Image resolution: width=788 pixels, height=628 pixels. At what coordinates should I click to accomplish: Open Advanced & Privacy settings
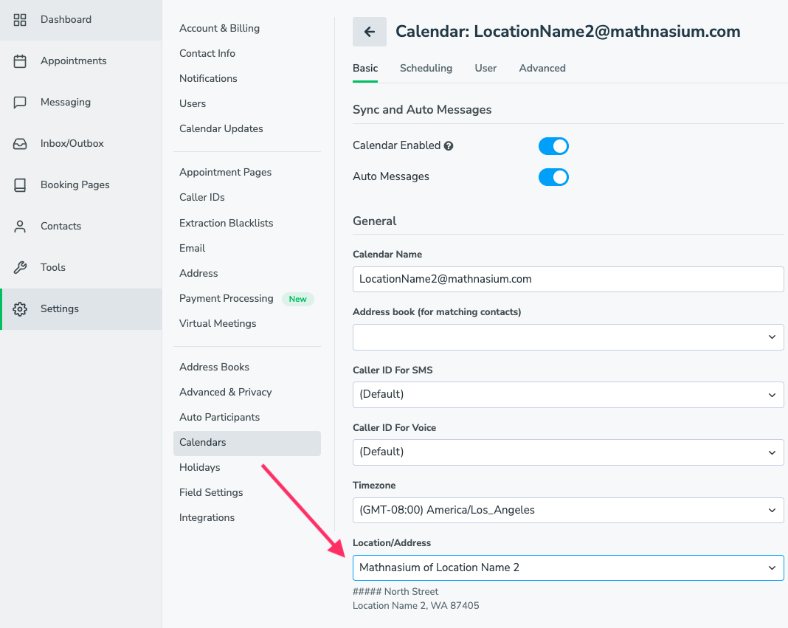[x=226, y=392]
